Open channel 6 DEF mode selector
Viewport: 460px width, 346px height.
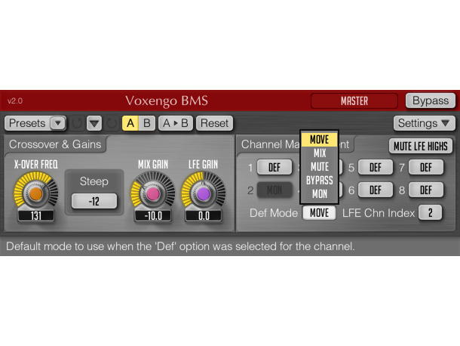[x=376, y=190]
